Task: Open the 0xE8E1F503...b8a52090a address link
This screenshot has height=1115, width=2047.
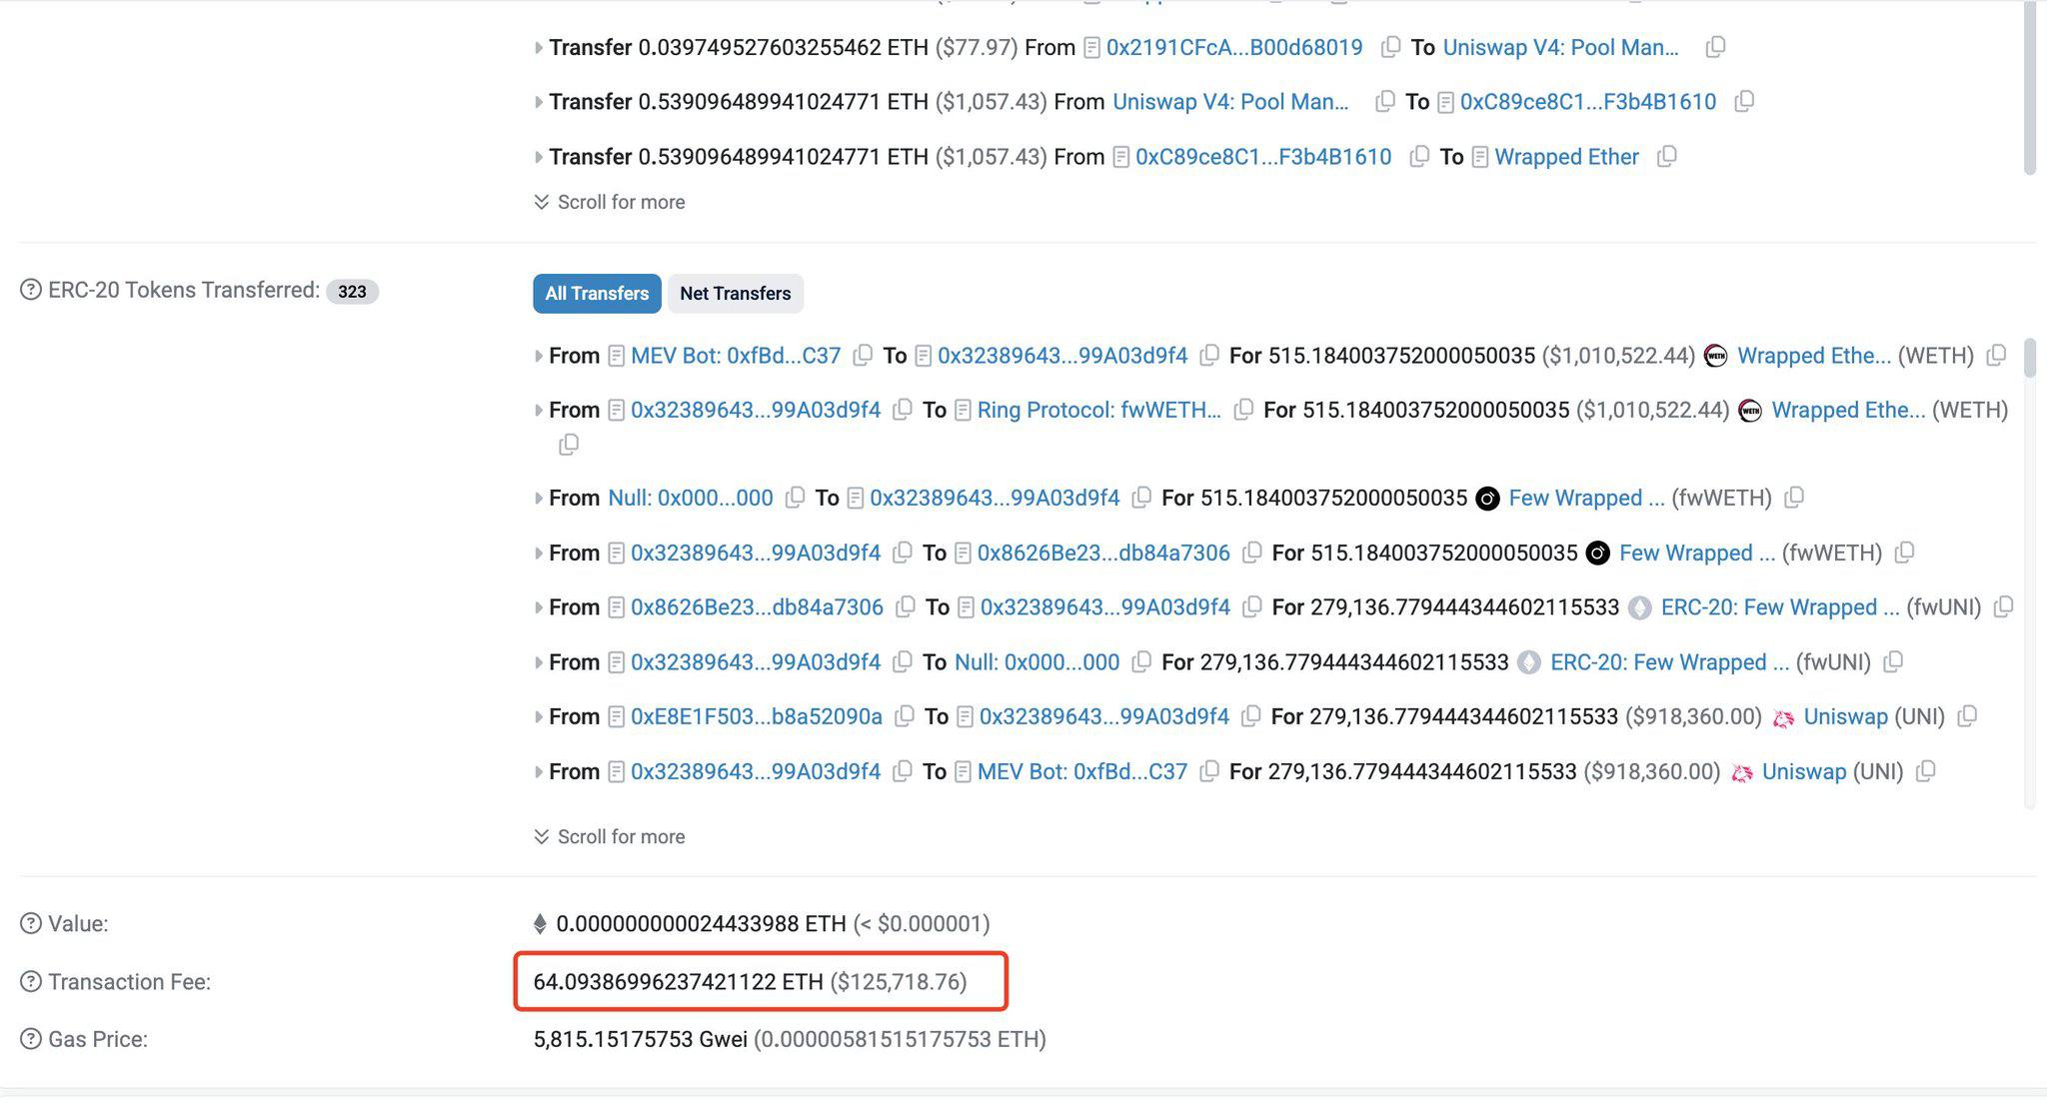Action: tap(756, 716)
